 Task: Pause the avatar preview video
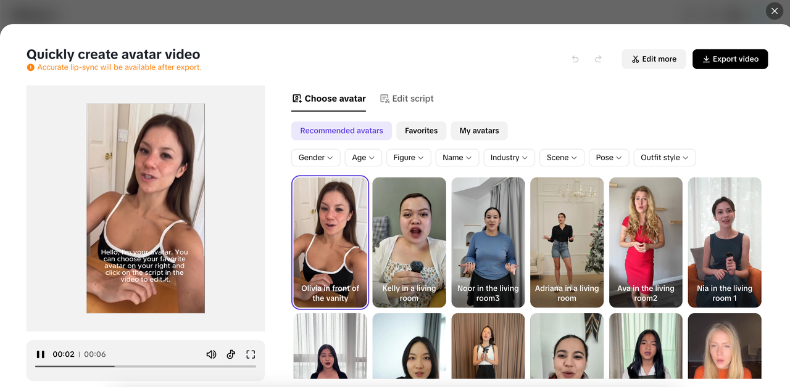[41, 354]
